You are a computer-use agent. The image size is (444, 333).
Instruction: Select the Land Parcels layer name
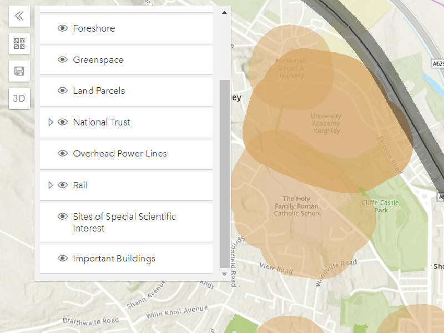click(99, 90)
